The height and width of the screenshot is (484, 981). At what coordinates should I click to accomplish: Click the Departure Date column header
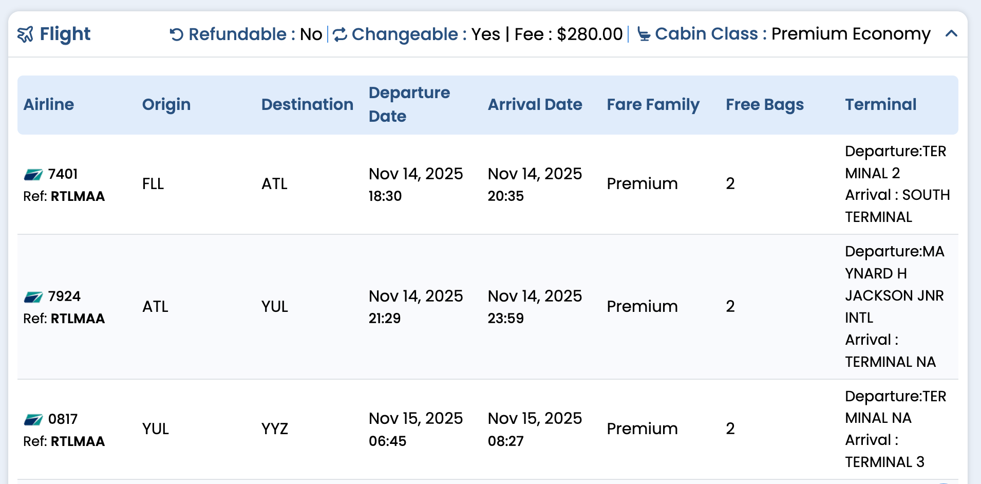coord(409,104)
